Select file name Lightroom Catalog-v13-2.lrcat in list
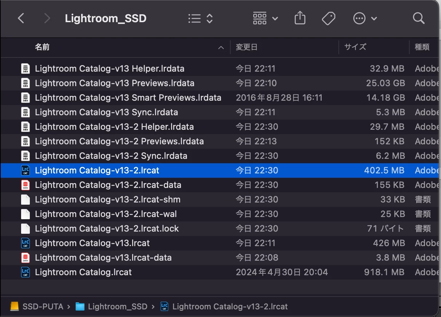 (x=97, y=170)
